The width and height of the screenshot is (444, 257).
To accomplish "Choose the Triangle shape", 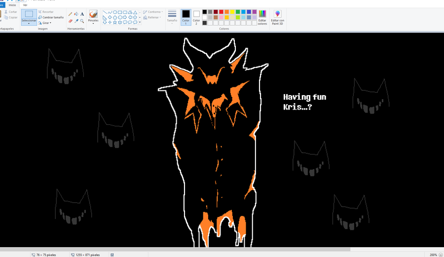I will 135,12.
